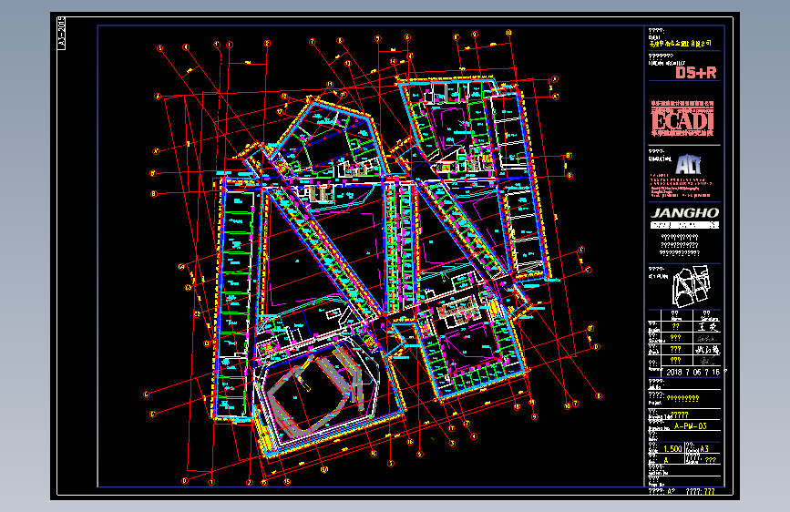
Task: Click the scale value '1.500'
Action: click(672, 448)
